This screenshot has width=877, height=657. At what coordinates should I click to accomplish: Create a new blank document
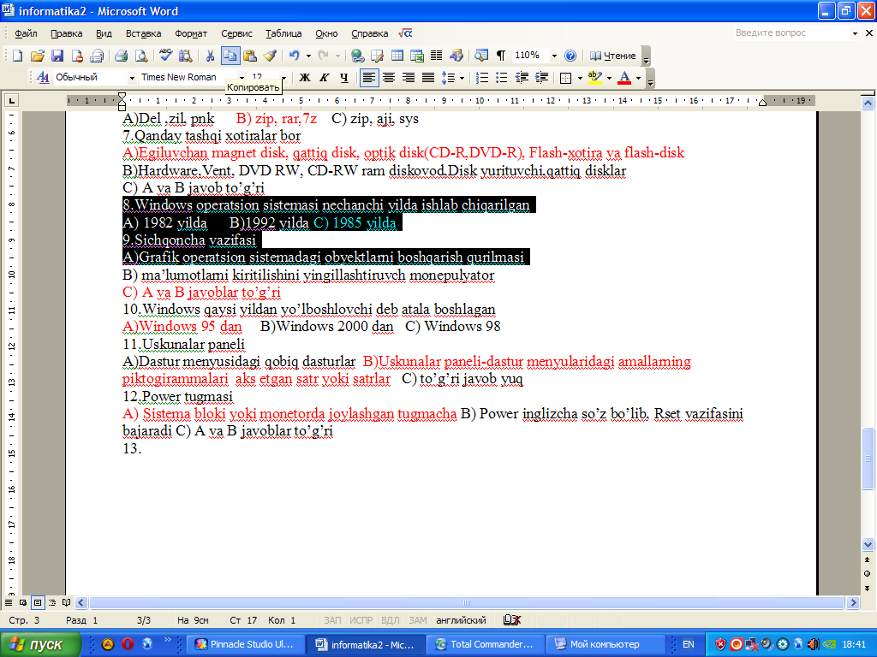[x=17, y=56]
